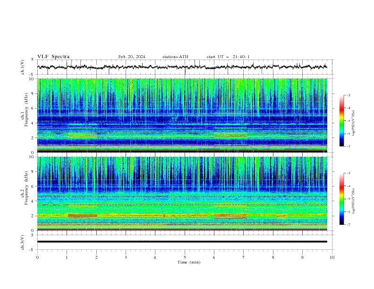
Task: Click the date 'Feb. 20, 2024'
Action: click(132, 57)
